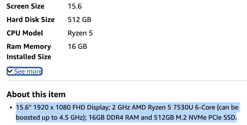Click the 15.6 screen size value
Screen dimensions: 247x125
pos(75,6)
